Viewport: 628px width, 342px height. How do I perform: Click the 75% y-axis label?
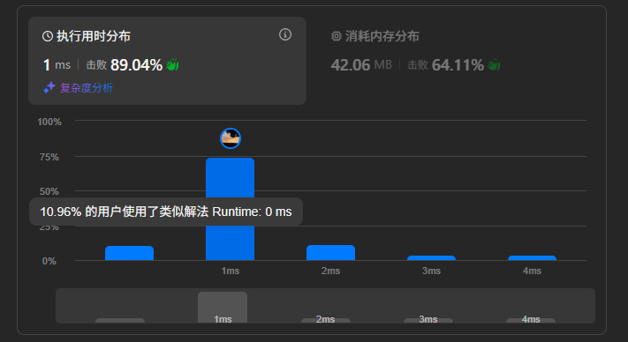49,157
